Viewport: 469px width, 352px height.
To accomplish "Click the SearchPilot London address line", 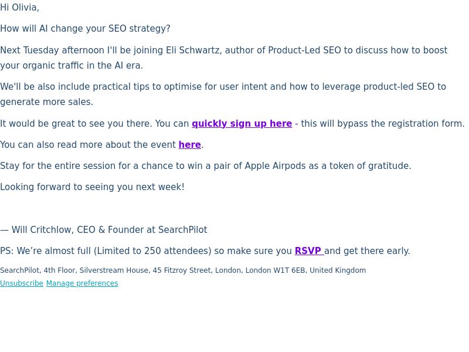I will click(183, 270).
